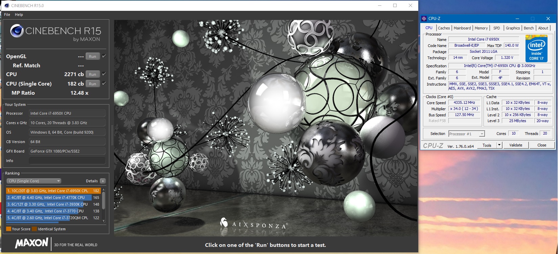This screenshot has width=558, height=254.
Task: Click the 10 Cores, 20 Threads @ 3.83 GHz field
Action: [67, 123]
